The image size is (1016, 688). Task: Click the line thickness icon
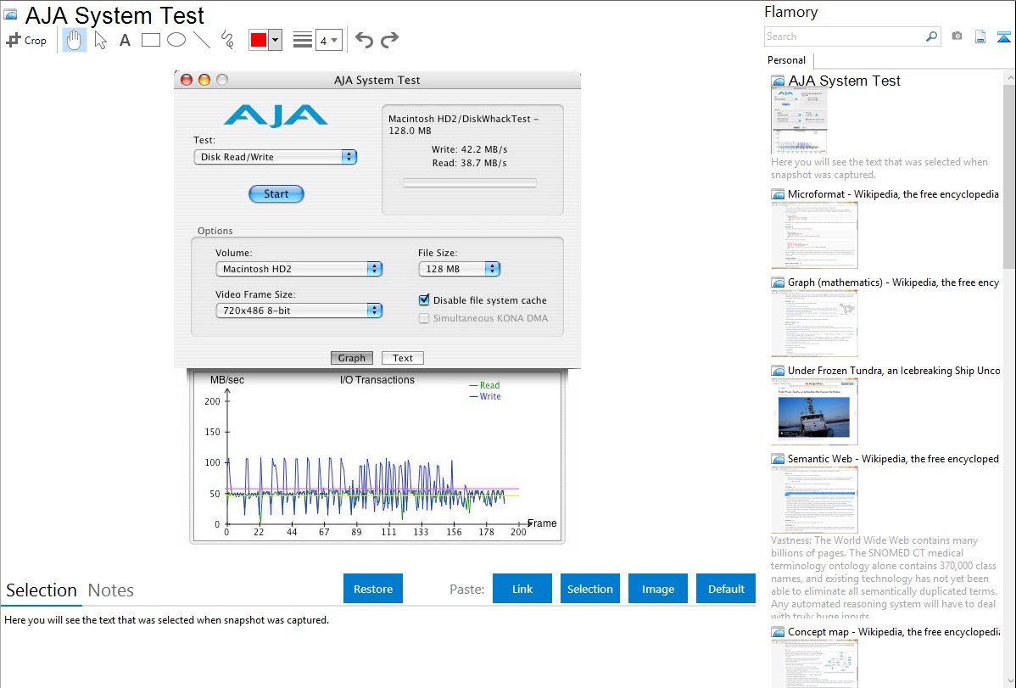(302, 40)
